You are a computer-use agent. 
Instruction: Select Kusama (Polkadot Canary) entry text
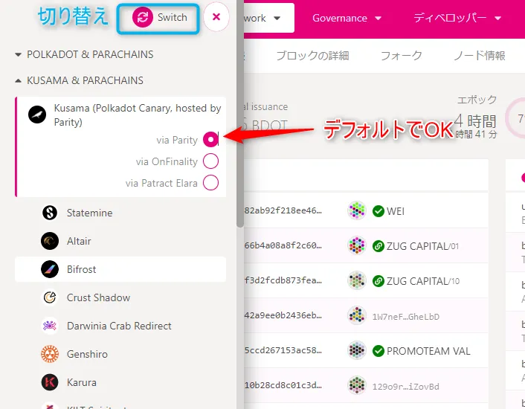(x=138, y=115)
